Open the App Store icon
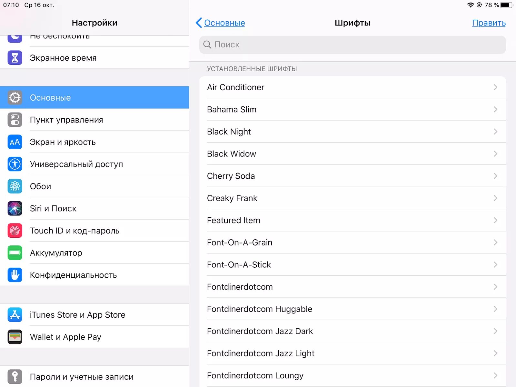The width and height of the screenshot is (516, 387). (x=15, y=315)
